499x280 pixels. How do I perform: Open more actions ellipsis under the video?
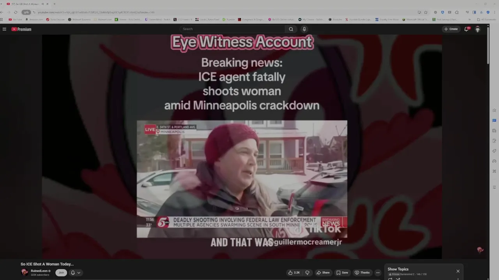pos(378,273)
